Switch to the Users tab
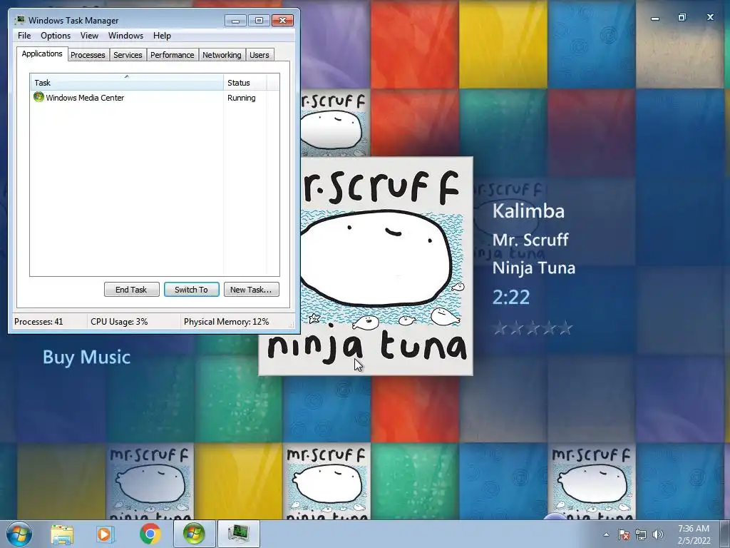The height and width of the screenshot is (548, 730). point(259,55)
